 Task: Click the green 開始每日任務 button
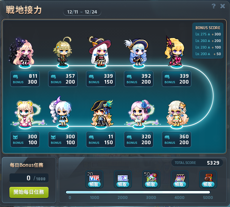(29, 192)
